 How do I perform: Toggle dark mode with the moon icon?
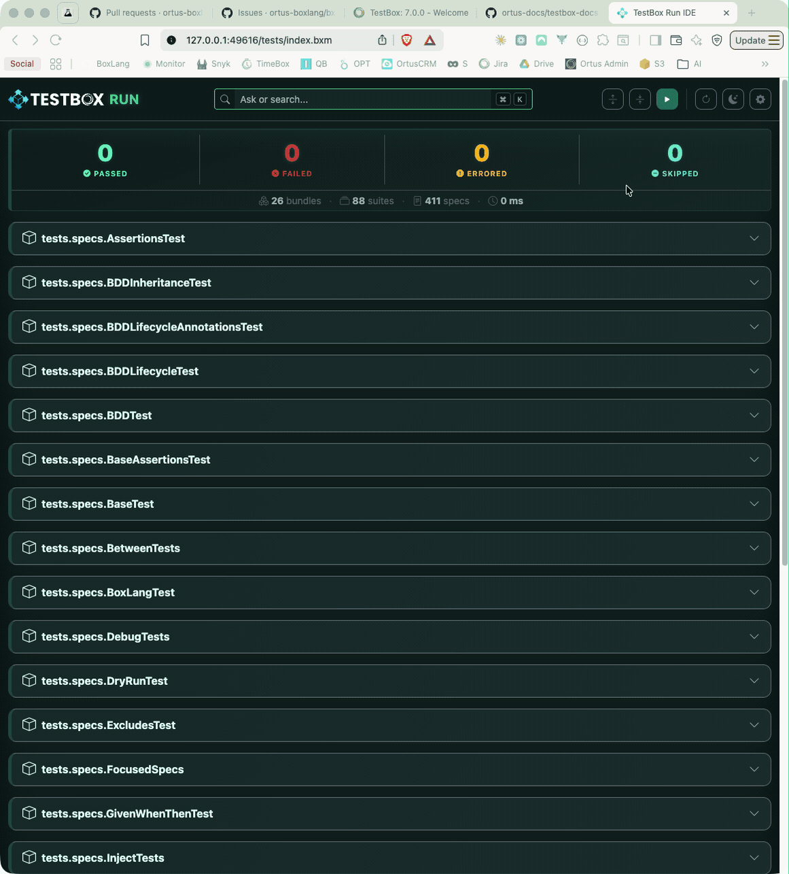(x=733, y=99)
